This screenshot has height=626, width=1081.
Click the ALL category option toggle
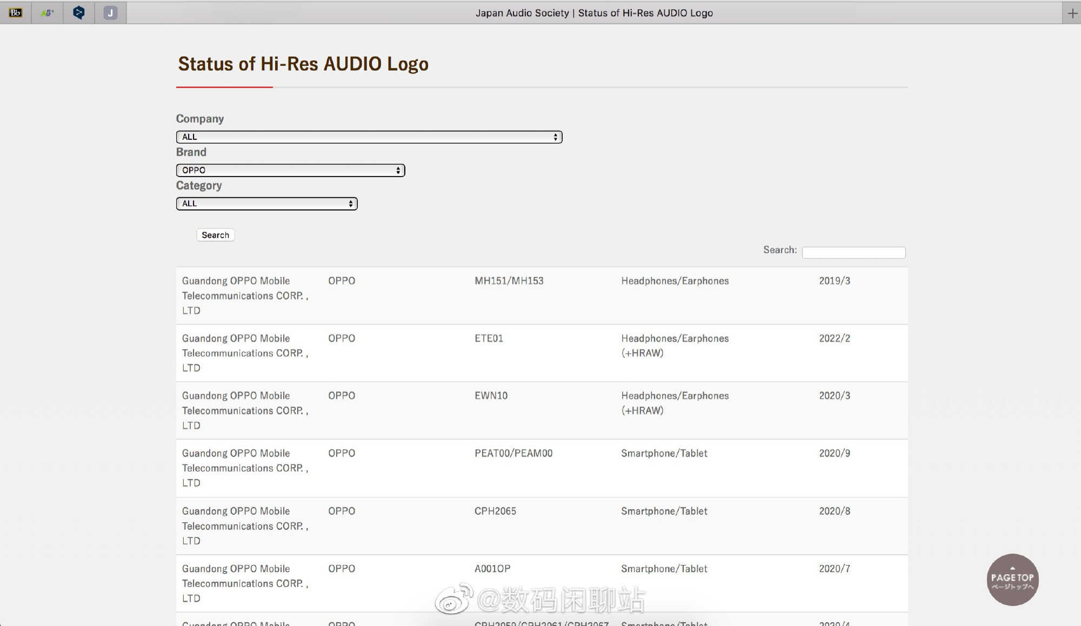tap(266, 203)
